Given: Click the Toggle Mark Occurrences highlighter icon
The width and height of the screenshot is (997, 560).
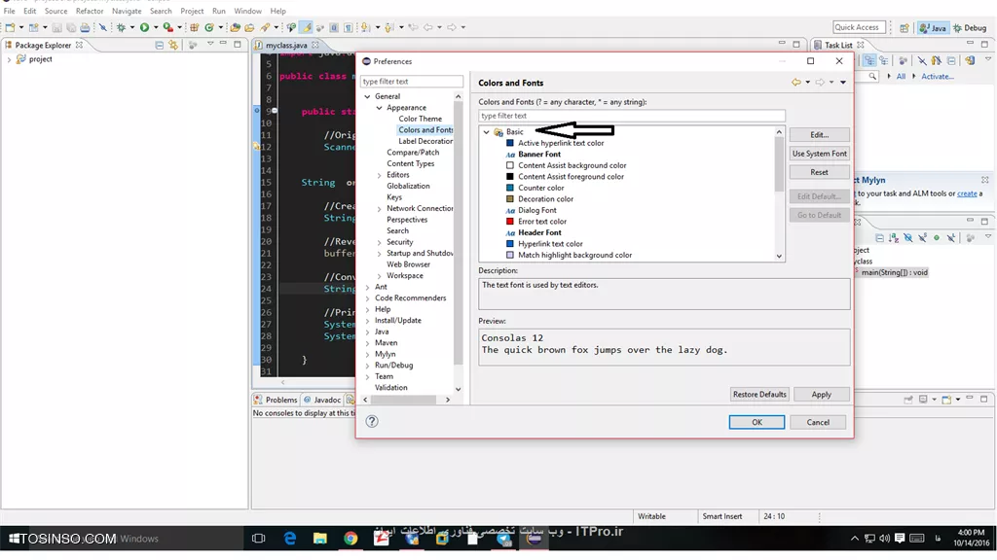Looking at the screenshot, I should [307, 27].
